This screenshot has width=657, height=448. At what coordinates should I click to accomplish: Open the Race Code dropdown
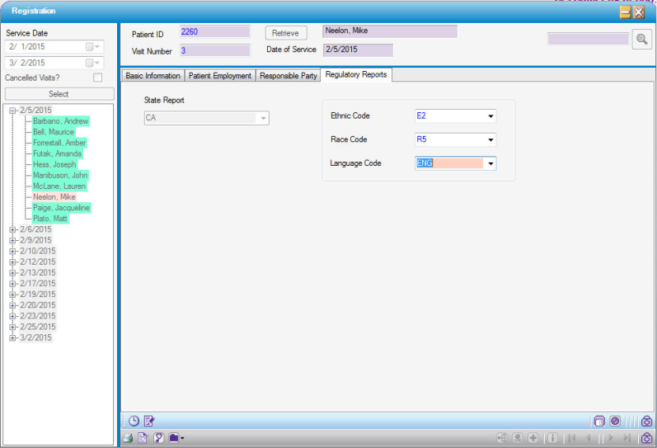pos(490,140)
